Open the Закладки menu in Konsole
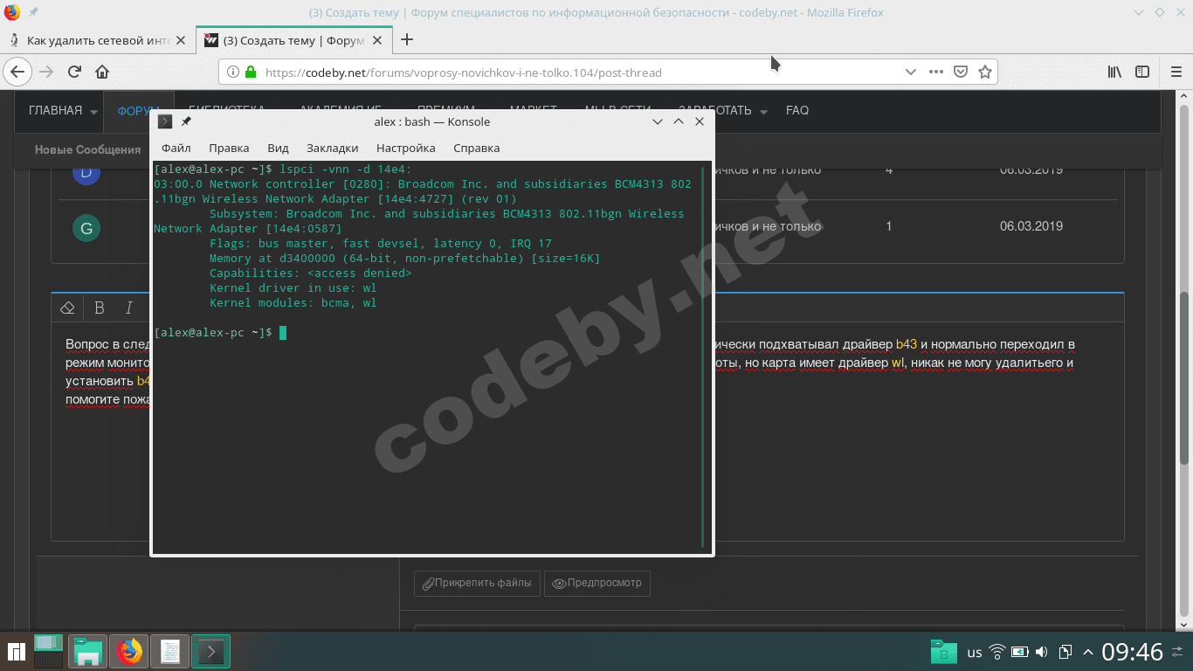1193x671 pixels. 332,149
